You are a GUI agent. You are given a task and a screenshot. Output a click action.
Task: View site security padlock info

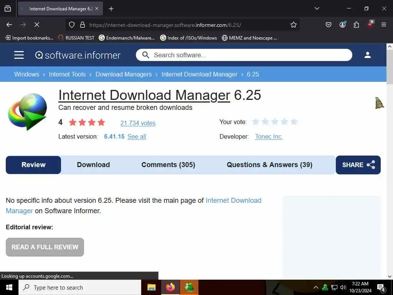[83, 25]
